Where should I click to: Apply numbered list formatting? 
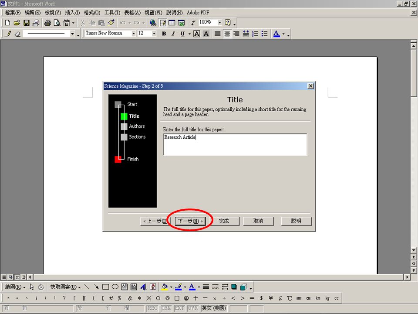point(255,34)
